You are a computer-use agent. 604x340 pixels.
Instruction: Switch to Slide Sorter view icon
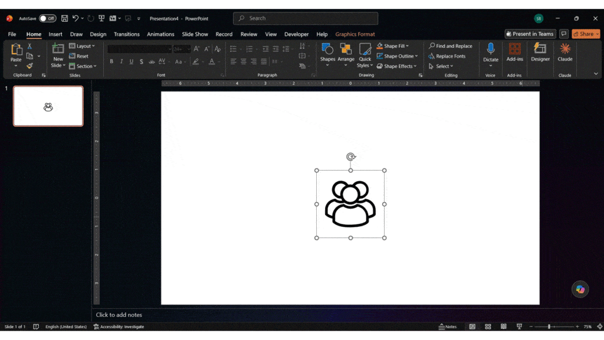pos(488,326)
